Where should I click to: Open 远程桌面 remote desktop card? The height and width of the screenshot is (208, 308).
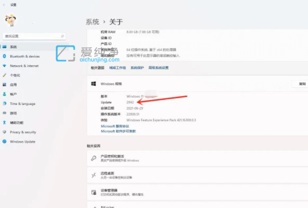coord(197,175)
